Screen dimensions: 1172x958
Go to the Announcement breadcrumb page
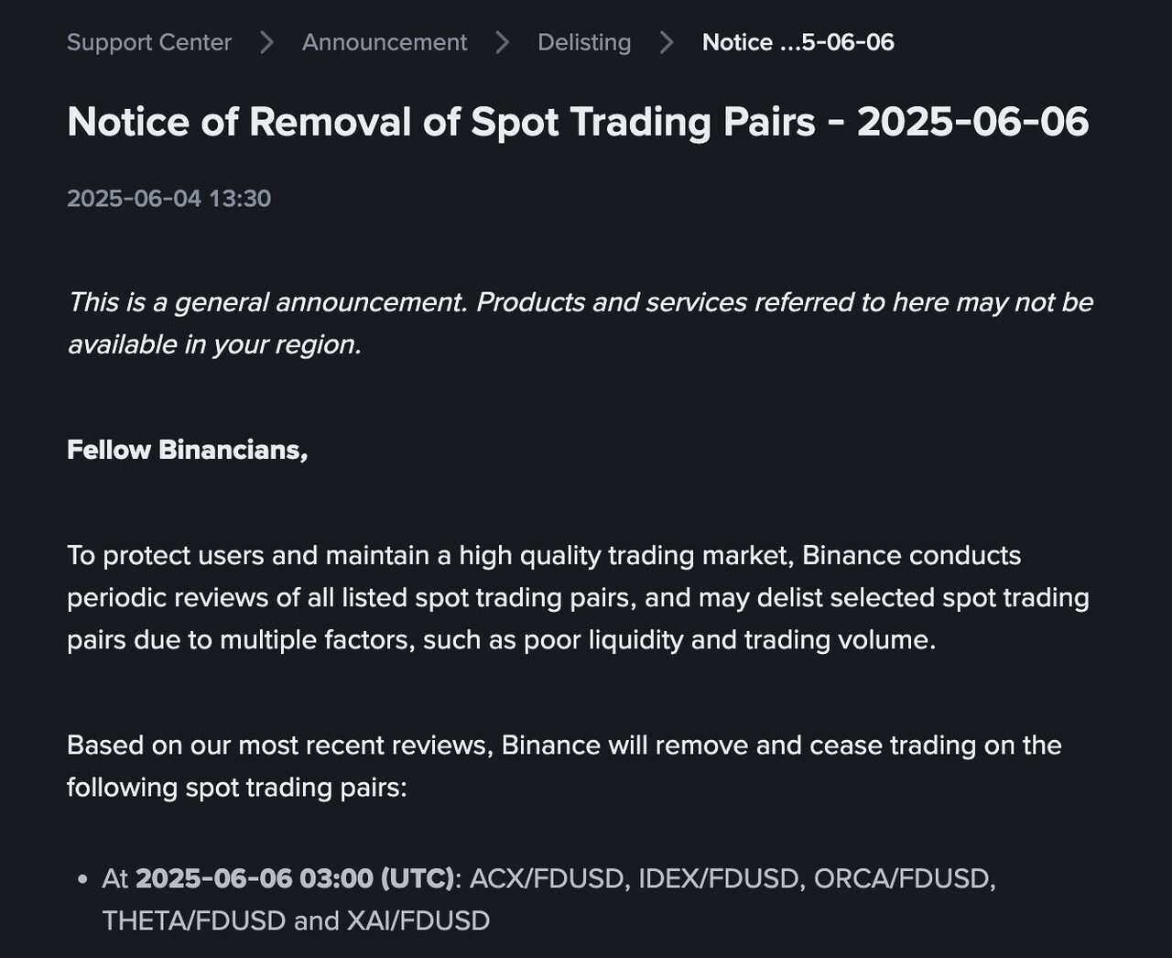coord(385,42)
